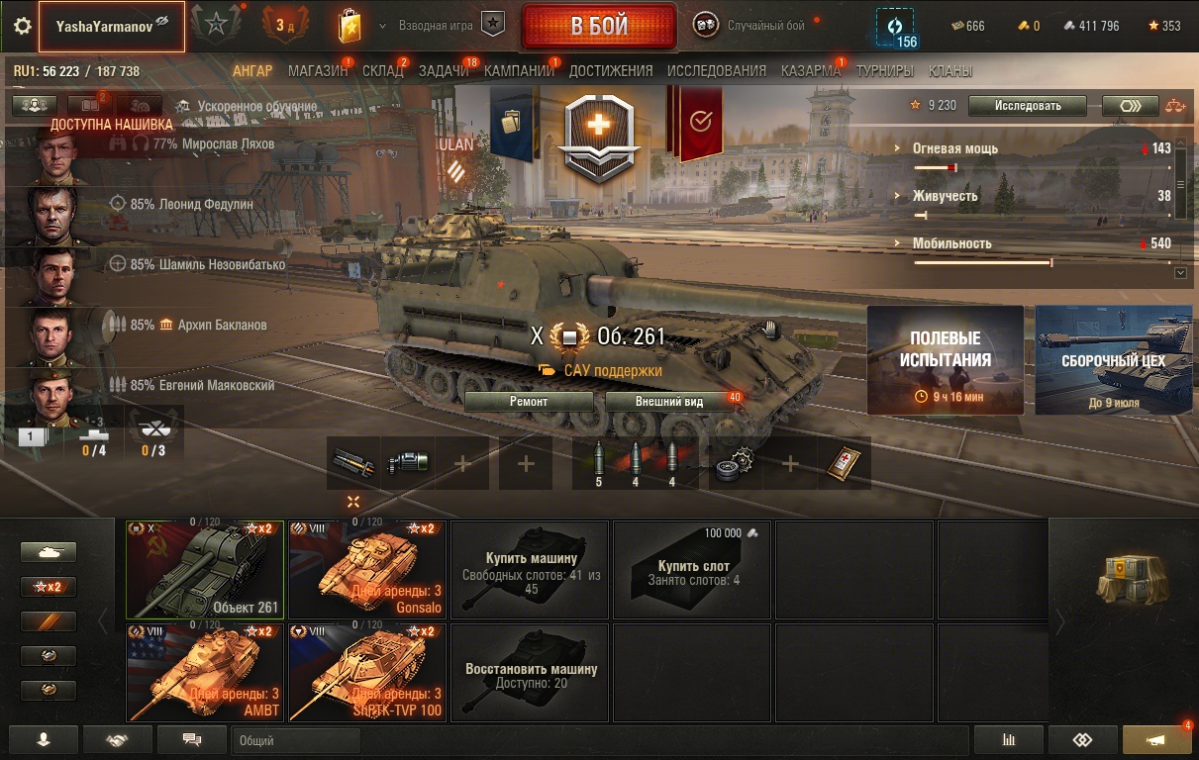Open the shopping bag store icon
Viewport: 1199px width, 760px height.
click(350, 25)
